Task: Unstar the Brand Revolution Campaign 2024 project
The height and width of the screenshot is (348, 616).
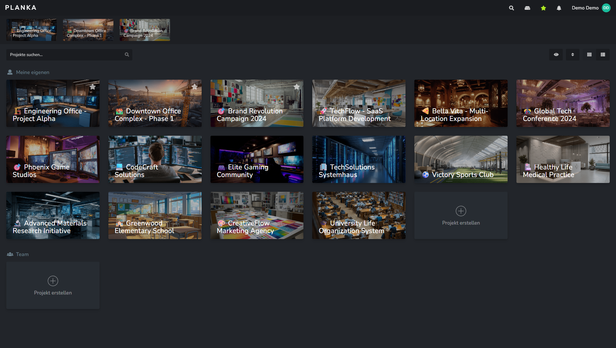Action: pyautogui.click(x=296, y=87)
